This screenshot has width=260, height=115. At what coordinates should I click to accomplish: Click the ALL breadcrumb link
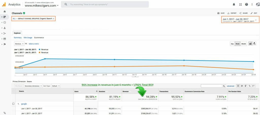[14, 19]
